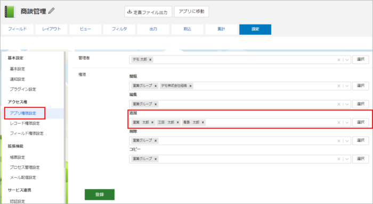Remove 営業グループ tag from 削除 field
This screenshot has height=204, width=373.
click(156, 140)
